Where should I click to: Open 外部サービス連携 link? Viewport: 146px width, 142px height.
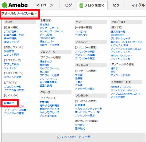[49, 45]
